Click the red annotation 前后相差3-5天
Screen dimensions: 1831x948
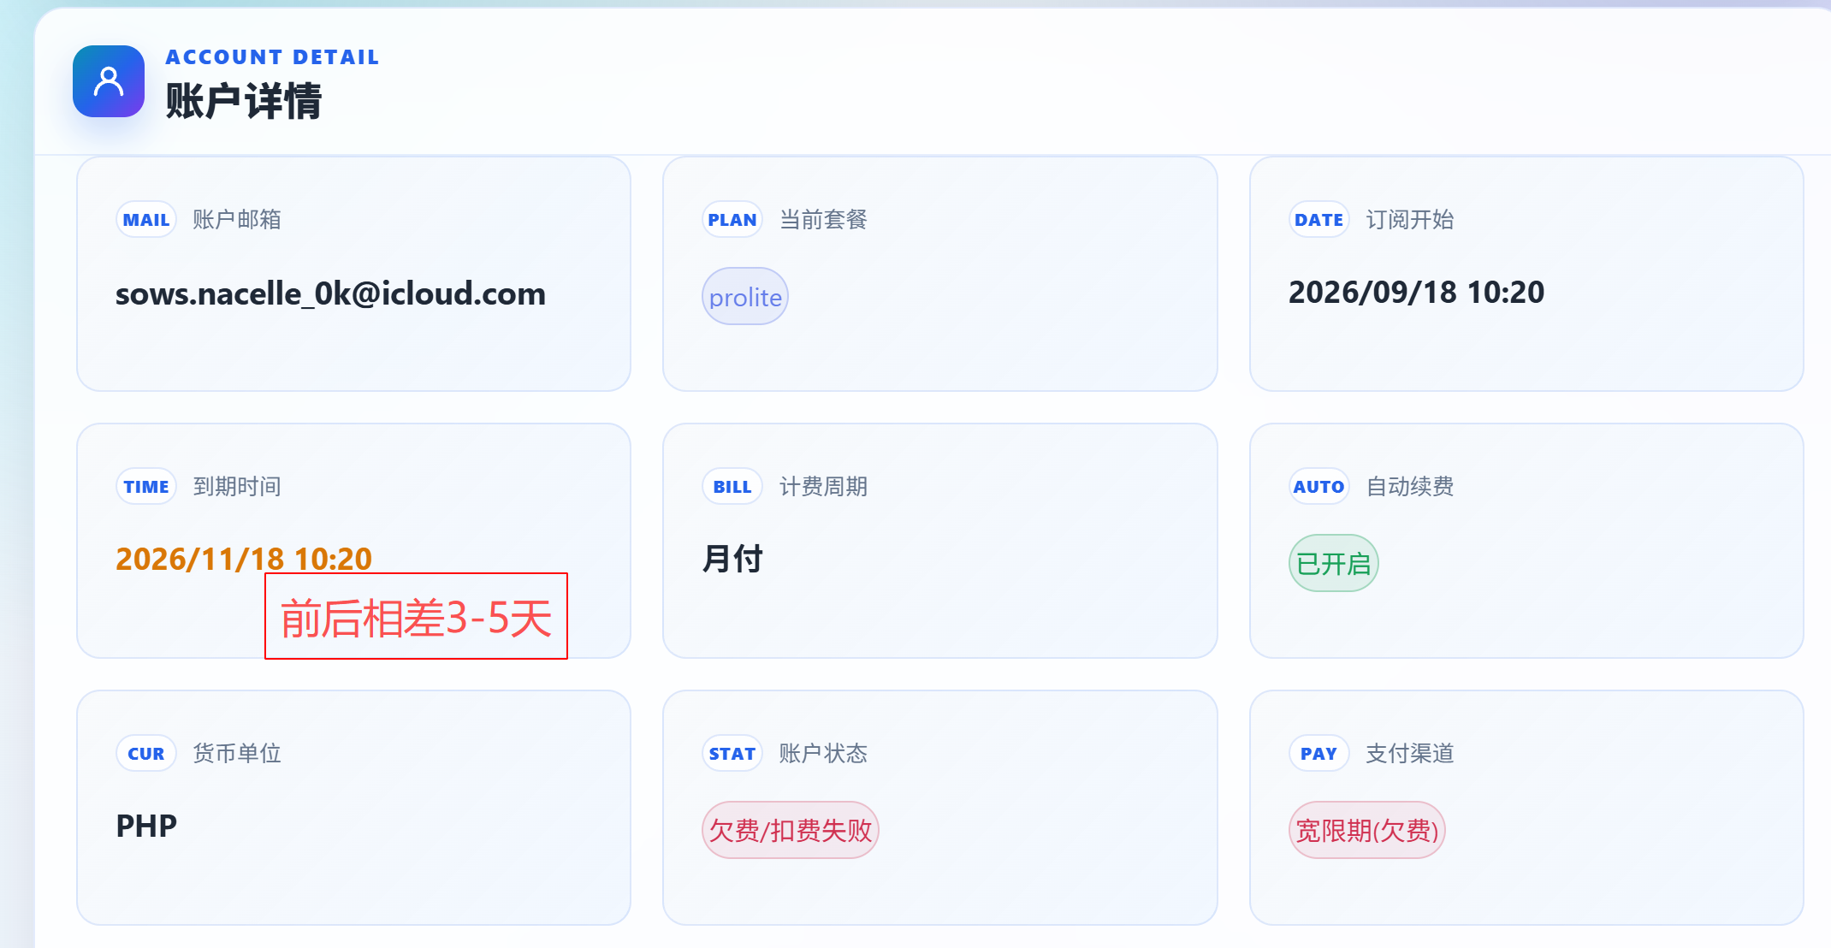click(x=416, y=616)
